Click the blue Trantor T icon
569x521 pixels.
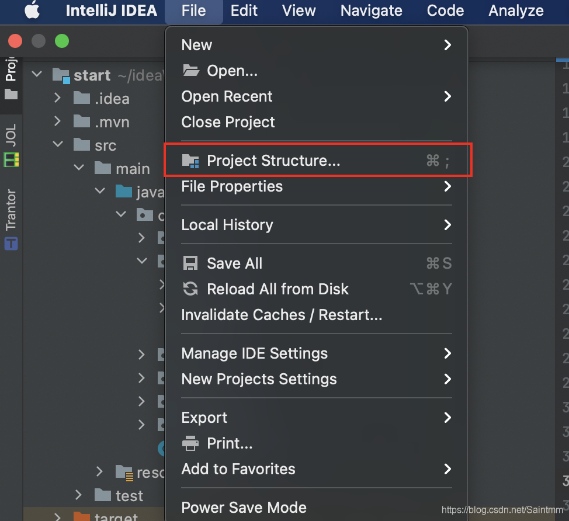(11, 244)
